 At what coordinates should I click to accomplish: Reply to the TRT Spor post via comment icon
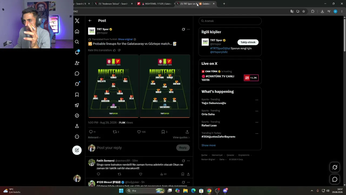[x=91, y=132]
